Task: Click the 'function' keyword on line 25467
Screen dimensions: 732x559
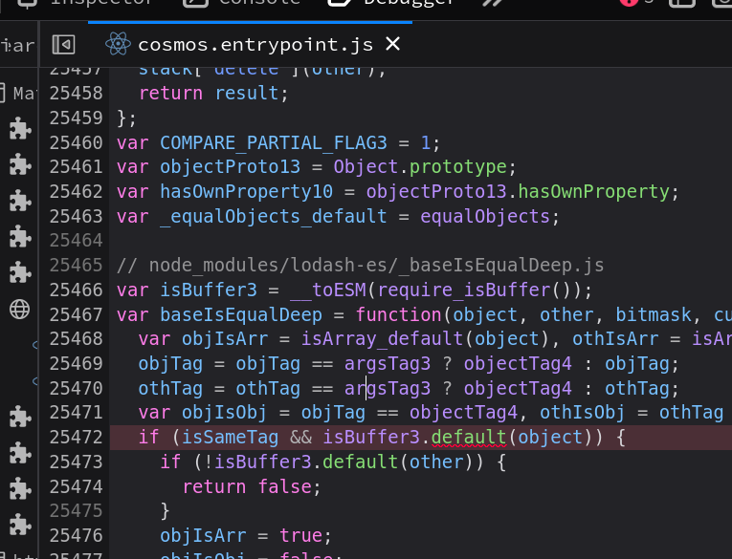Action: tap(398, 314)
